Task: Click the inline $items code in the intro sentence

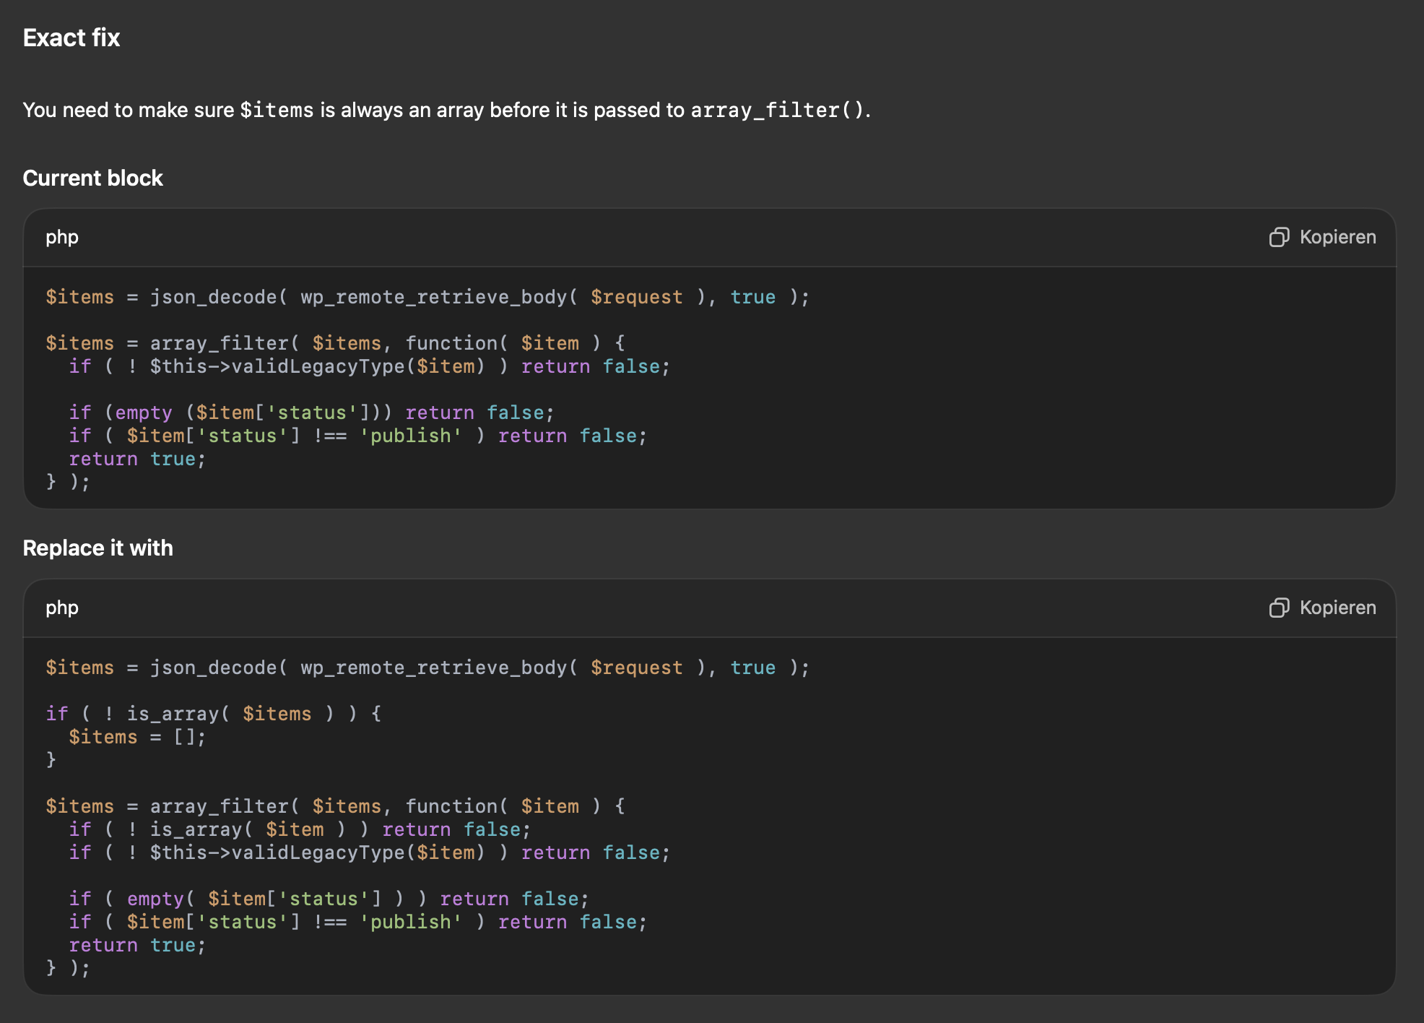Action: point(277,110)
